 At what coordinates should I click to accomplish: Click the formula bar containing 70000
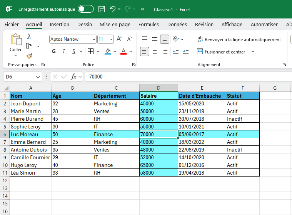[x=188, y=77]
